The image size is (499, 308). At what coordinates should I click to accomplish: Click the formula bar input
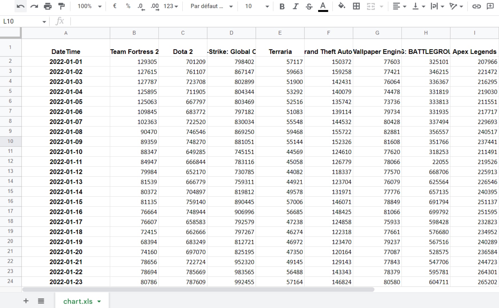pos(284,21)
